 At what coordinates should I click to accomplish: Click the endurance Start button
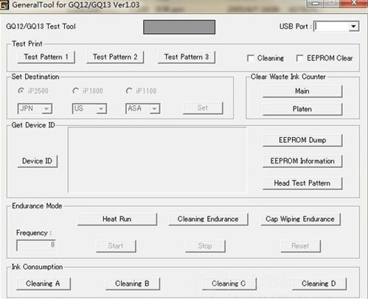pyautogui.click(x=116, y=246)
